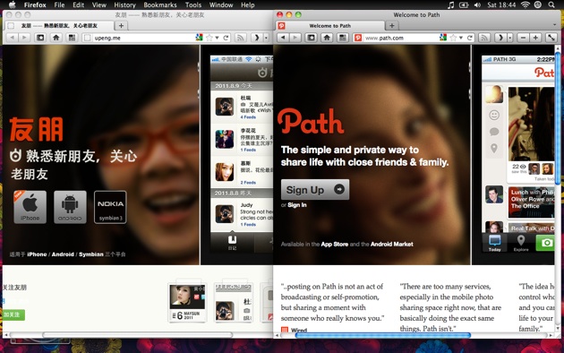Screen dimensions: 564x353
Task: Open RSS feed button in upeng.me window
Action: [240, 38]
